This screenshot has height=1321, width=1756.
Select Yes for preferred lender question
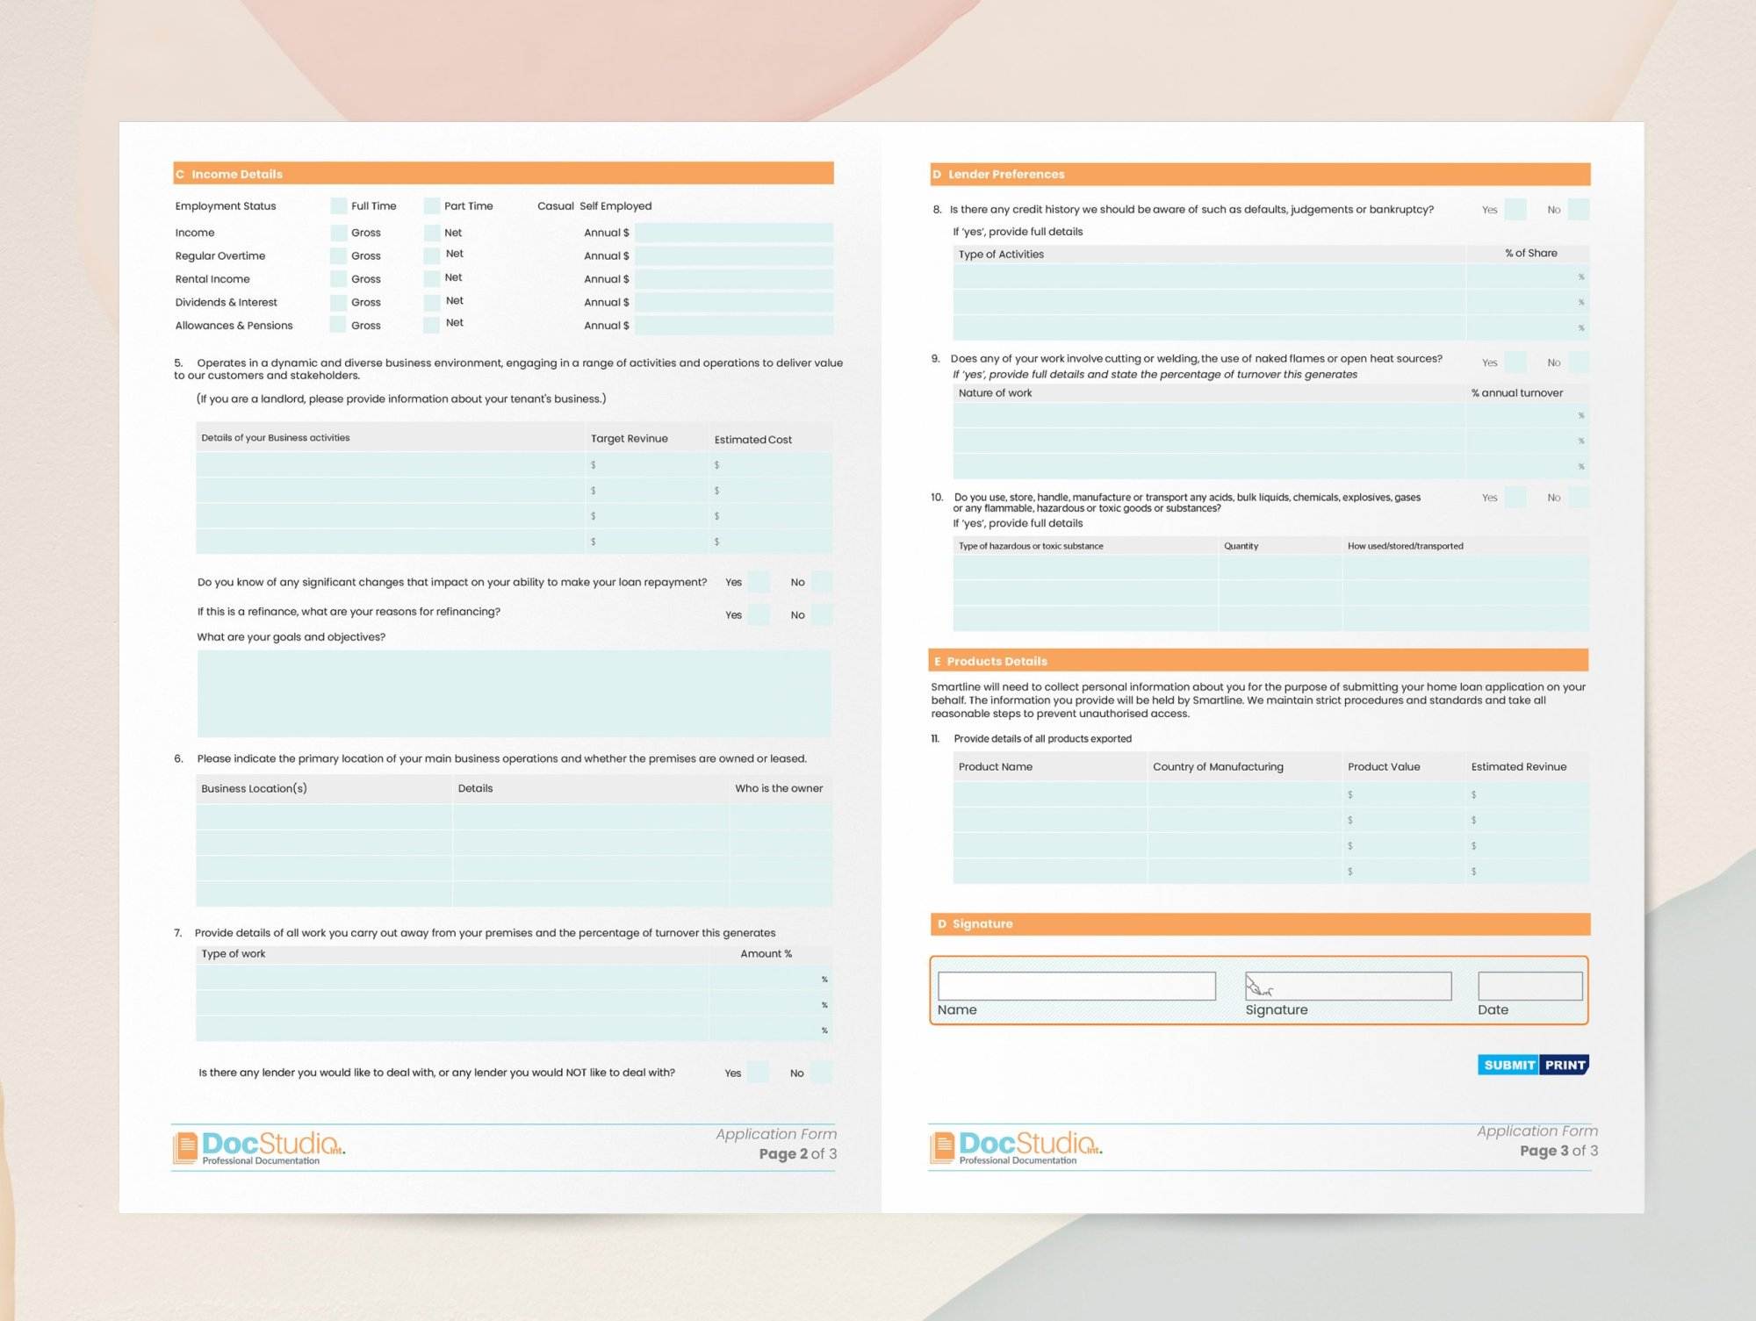click(x=758, y=1073)
